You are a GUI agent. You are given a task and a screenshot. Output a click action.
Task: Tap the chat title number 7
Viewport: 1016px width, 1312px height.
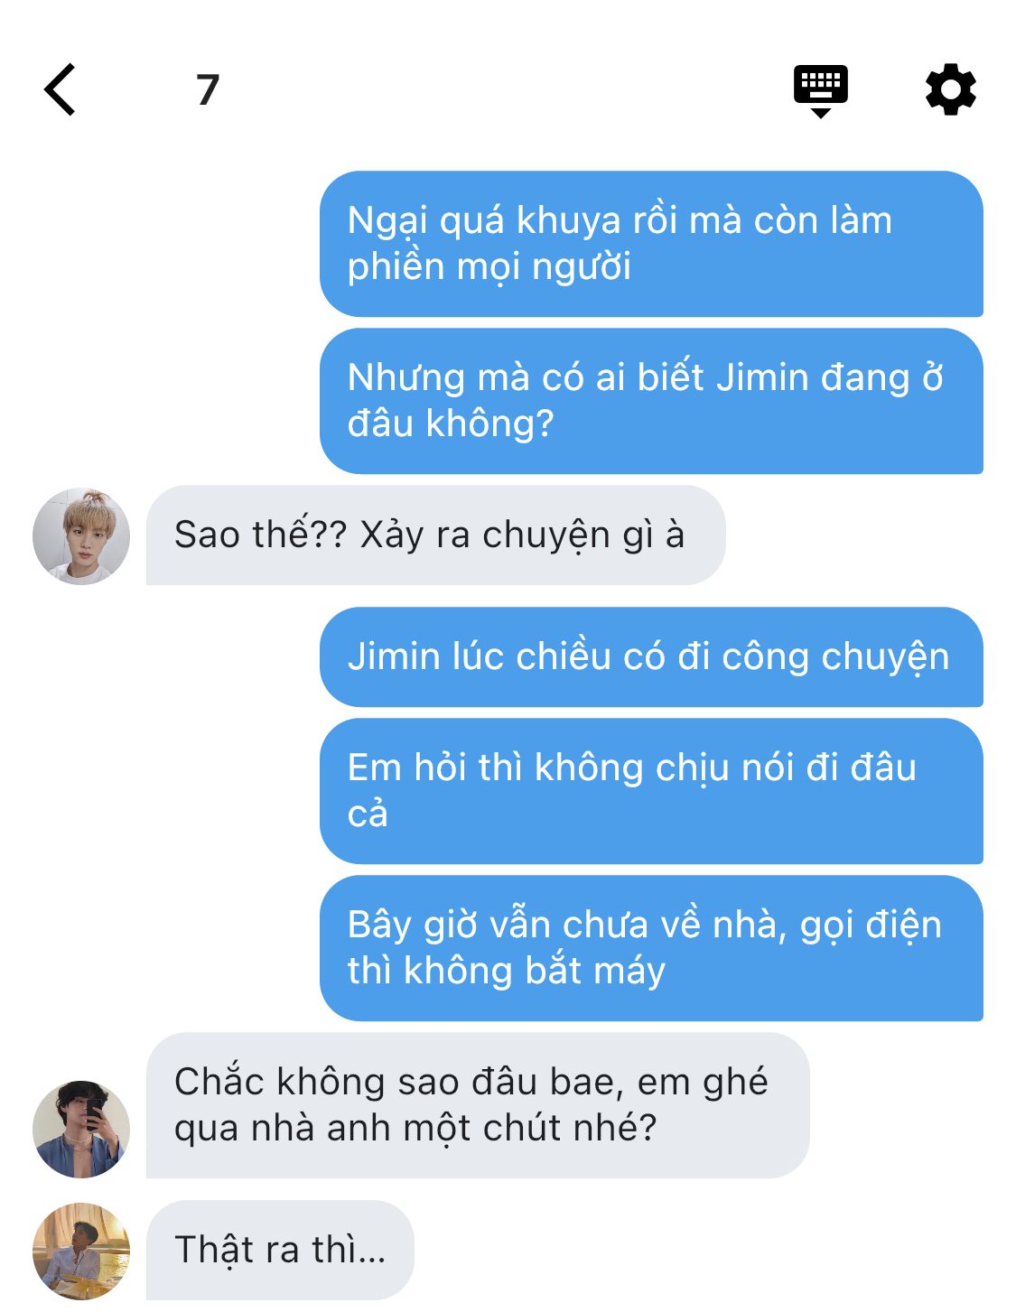point(208,89)
